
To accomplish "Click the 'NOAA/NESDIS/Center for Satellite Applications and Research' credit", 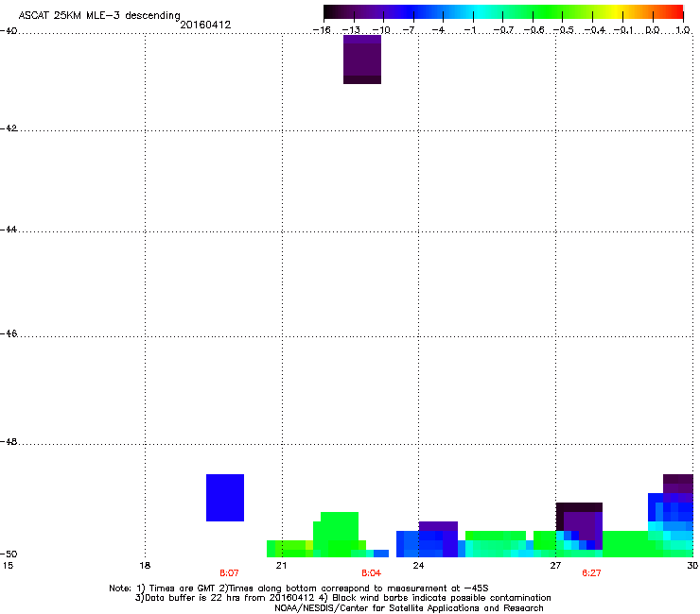I will (409, 608).
